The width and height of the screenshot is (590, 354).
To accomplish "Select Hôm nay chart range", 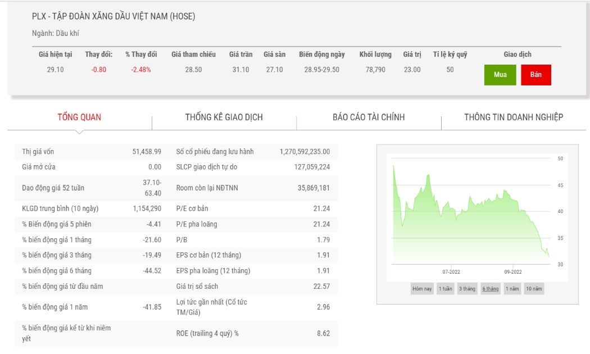I will coord(422,289).
